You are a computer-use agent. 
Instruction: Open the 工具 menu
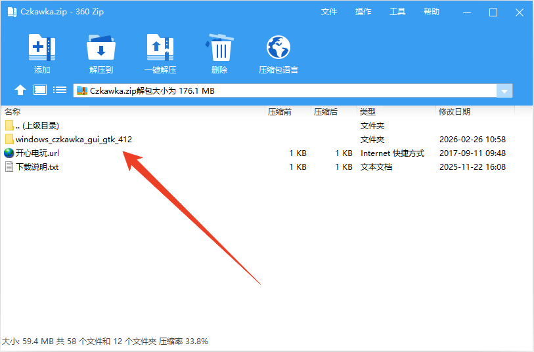click(397, 12)
